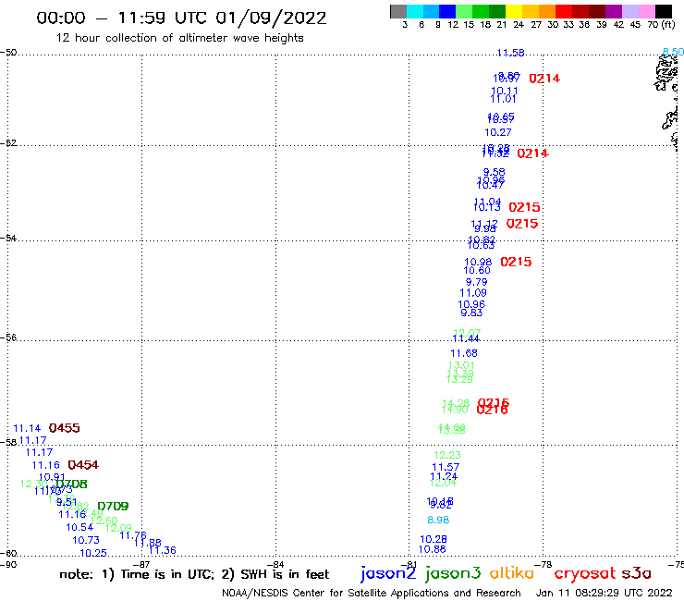Screen dimensions: 684x601
Task: Click the green wave height value 12.23
Action: click(447, 455)
